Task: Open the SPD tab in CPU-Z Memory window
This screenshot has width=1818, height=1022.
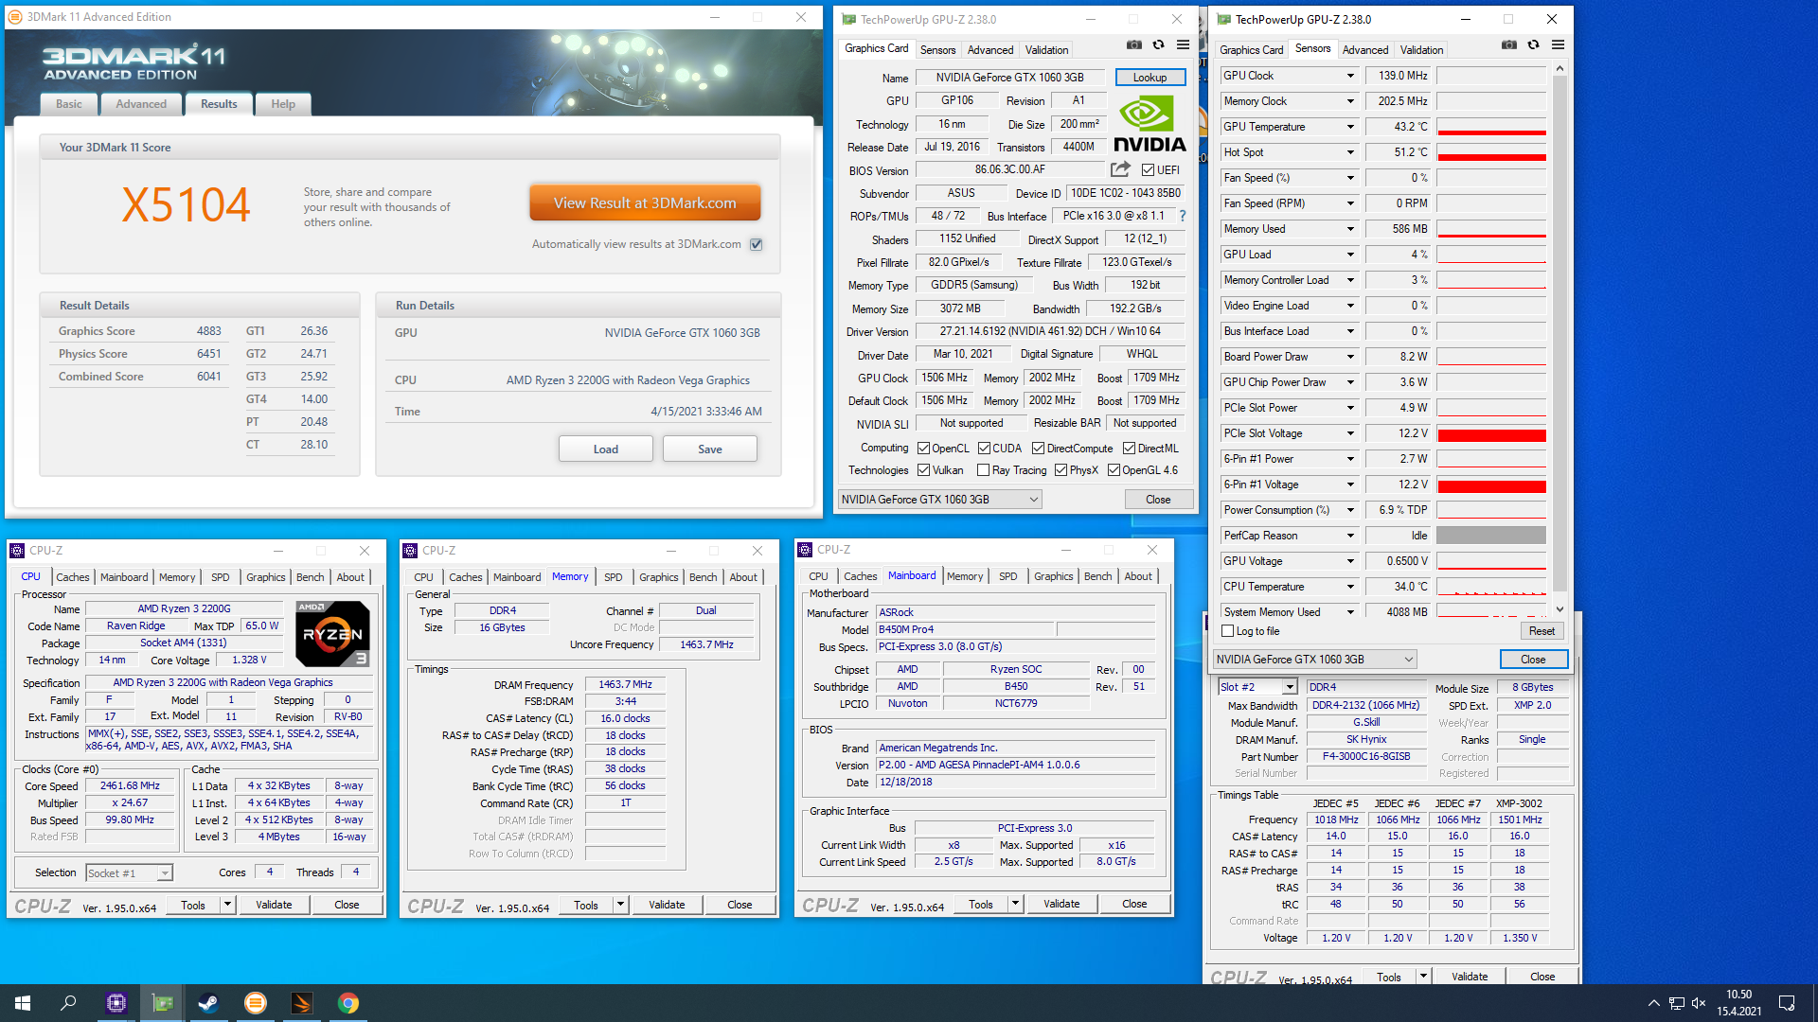Action: tap(614, 577)
